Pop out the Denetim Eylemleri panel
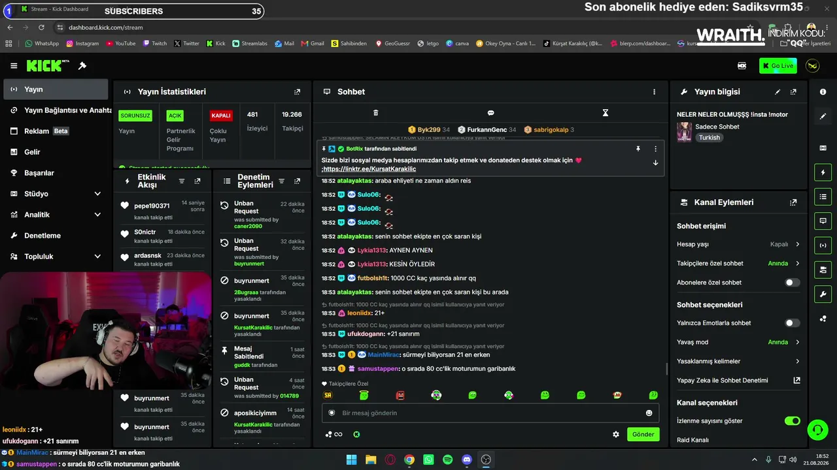Viewport: 837px width, 470px height. [x=297, y=181]
